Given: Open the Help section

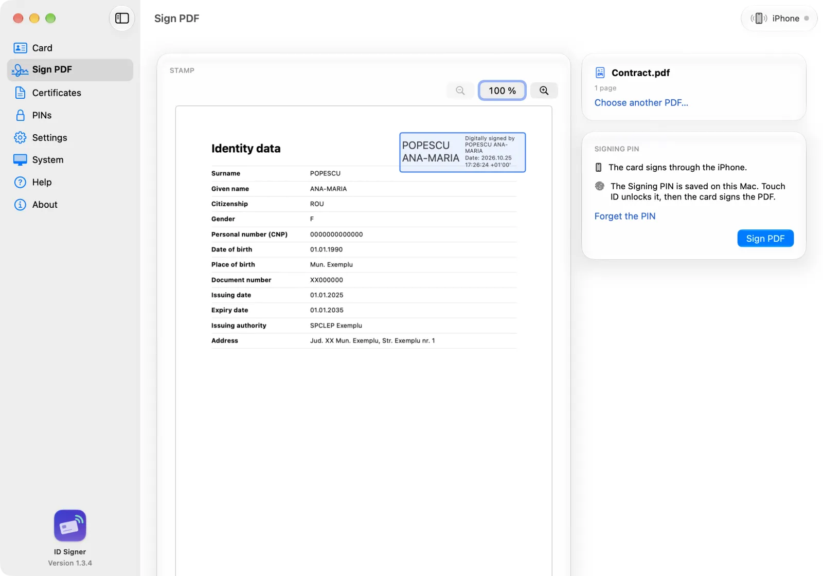Looking at the screenshot, I should tap(70, 182).
